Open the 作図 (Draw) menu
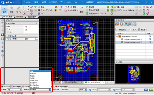 44,2
